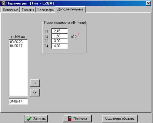Switch to the Основные tab
The image size is (153, 123).
(x=11, y=10)
